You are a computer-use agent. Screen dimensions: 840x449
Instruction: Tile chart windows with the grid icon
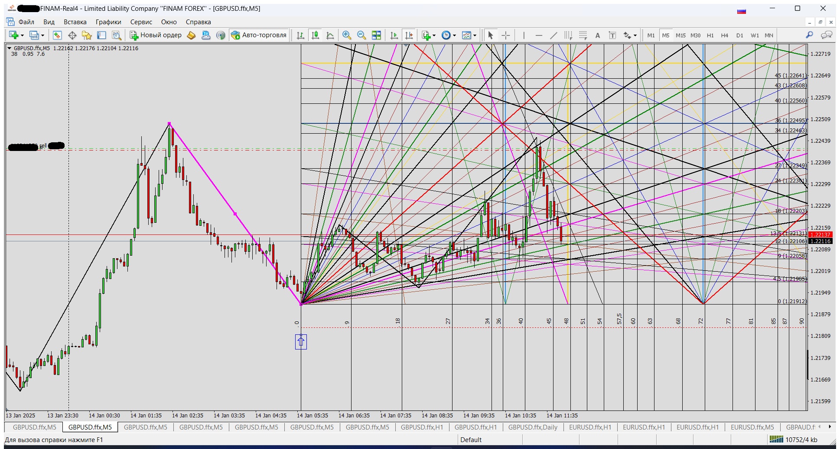[376, 35]
